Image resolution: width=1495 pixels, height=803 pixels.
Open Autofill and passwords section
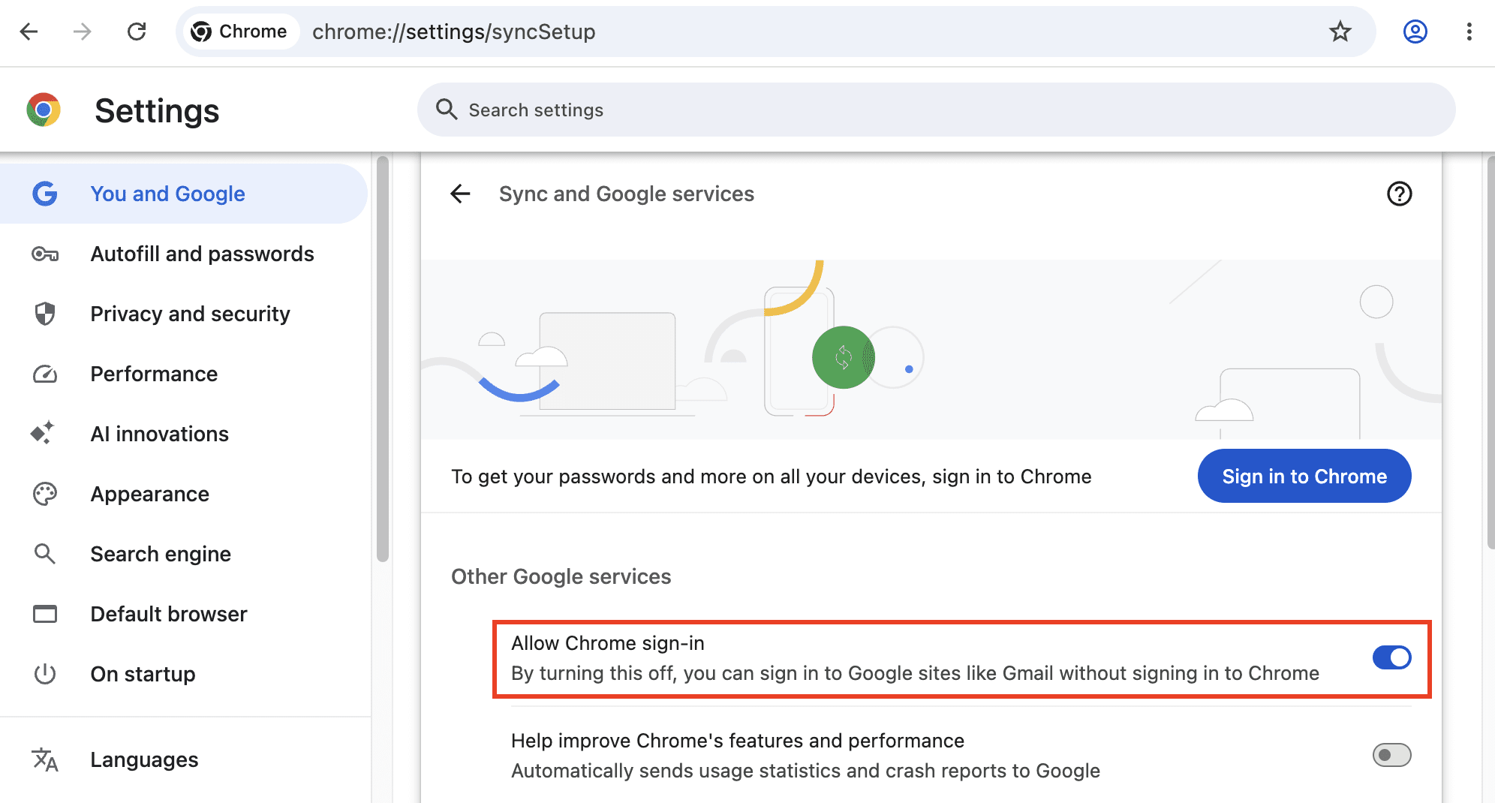click(183, 254)
